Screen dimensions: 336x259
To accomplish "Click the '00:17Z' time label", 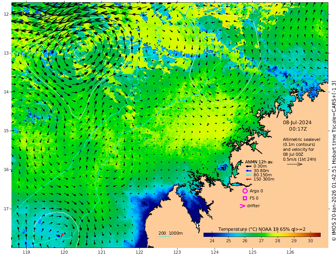I will [298, 129].
